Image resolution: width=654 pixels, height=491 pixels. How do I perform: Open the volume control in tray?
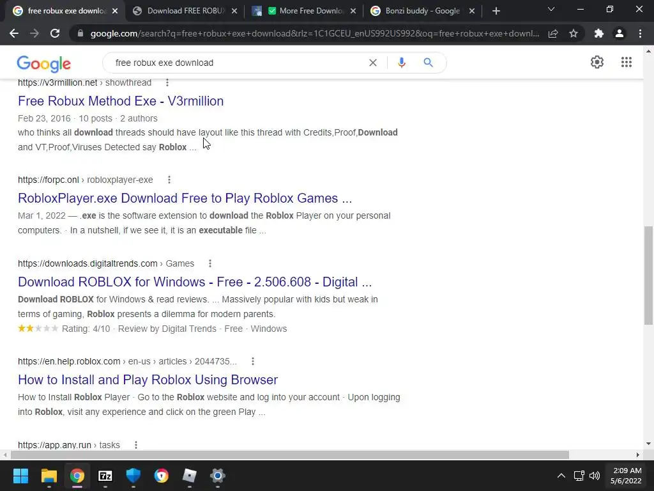[595, 476]
